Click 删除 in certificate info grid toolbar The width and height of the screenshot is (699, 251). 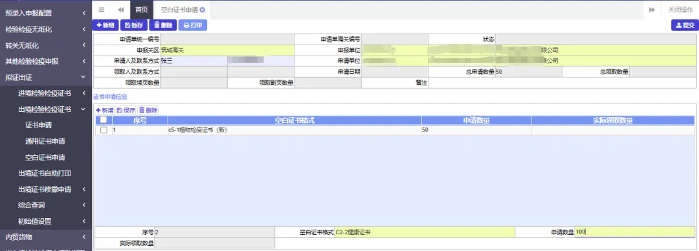pos(148,110)
